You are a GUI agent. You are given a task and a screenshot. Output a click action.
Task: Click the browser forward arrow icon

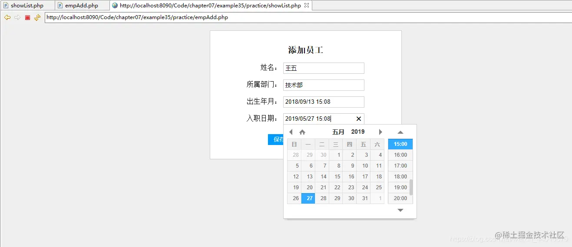click(x=17, y=17)
